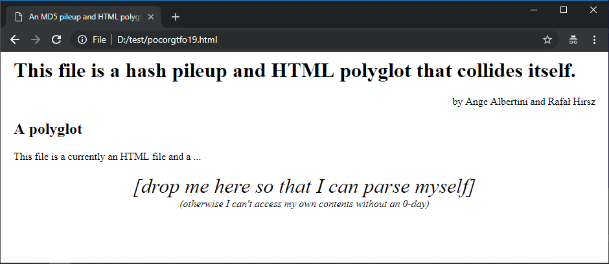Click the 'A polyglot' section heading
This screenshot has height=264, width=609.
click(48, 129)
